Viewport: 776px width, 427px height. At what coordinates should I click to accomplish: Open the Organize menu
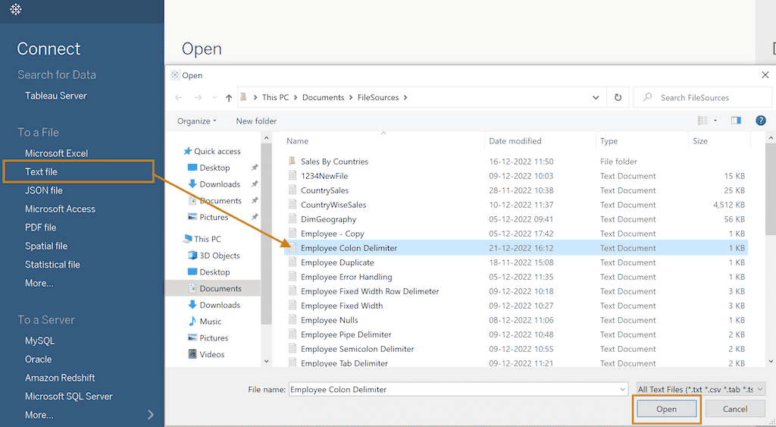click(x=196, y=121)
